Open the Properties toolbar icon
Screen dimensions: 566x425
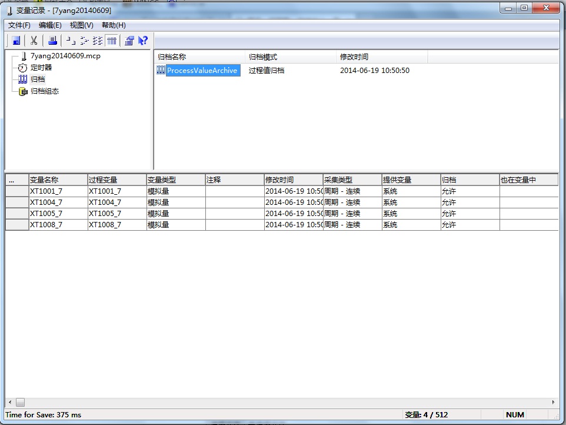pyautogui.click(x=129, y=41)
